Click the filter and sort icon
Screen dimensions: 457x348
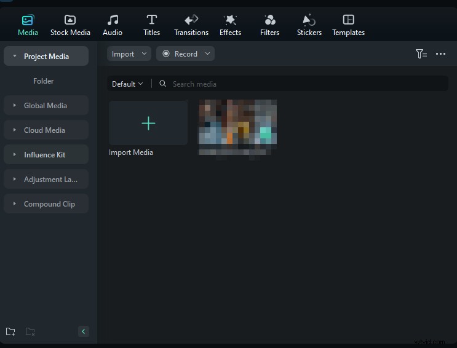(421, 54)
